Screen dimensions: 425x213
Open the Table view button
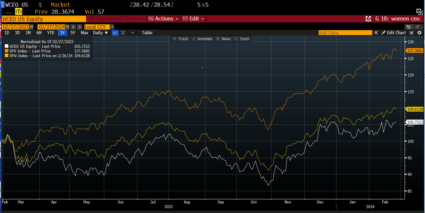pyautogui.click(x=147, y=33)
